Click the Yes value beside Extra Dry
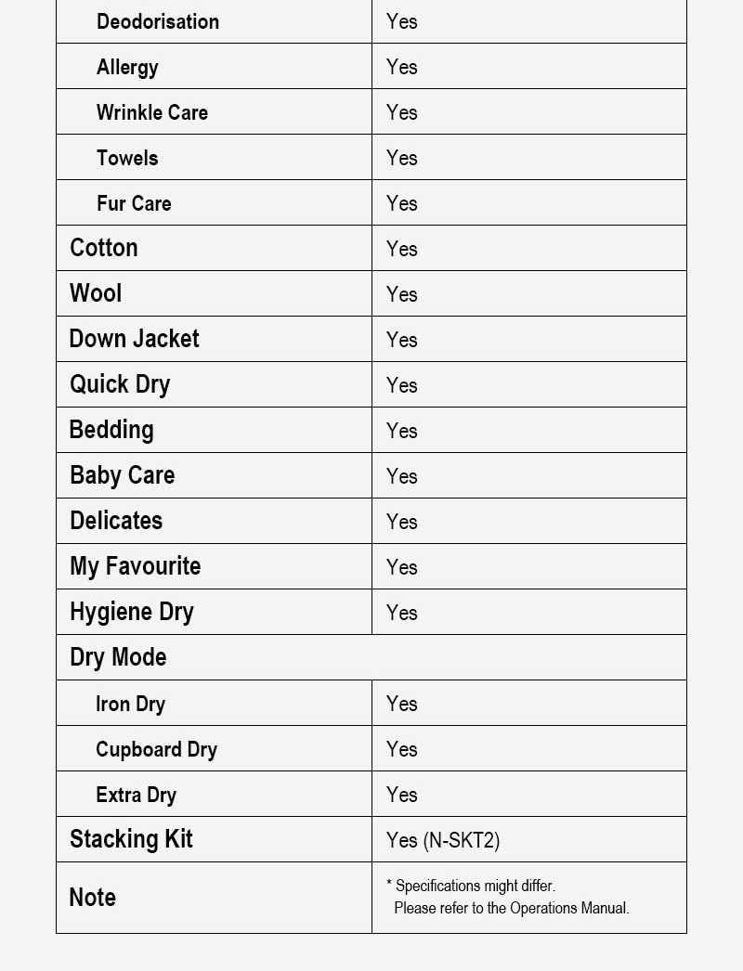Image resolution: width=743 pixels, height=971 pixels. coord(402,795)
